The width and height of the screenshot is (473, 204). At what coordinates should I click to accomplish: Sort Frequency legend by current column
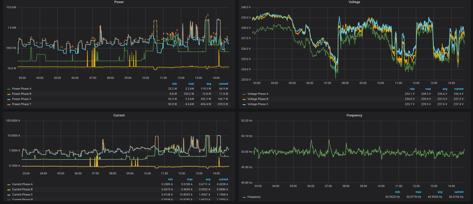[x=459, y=192]
